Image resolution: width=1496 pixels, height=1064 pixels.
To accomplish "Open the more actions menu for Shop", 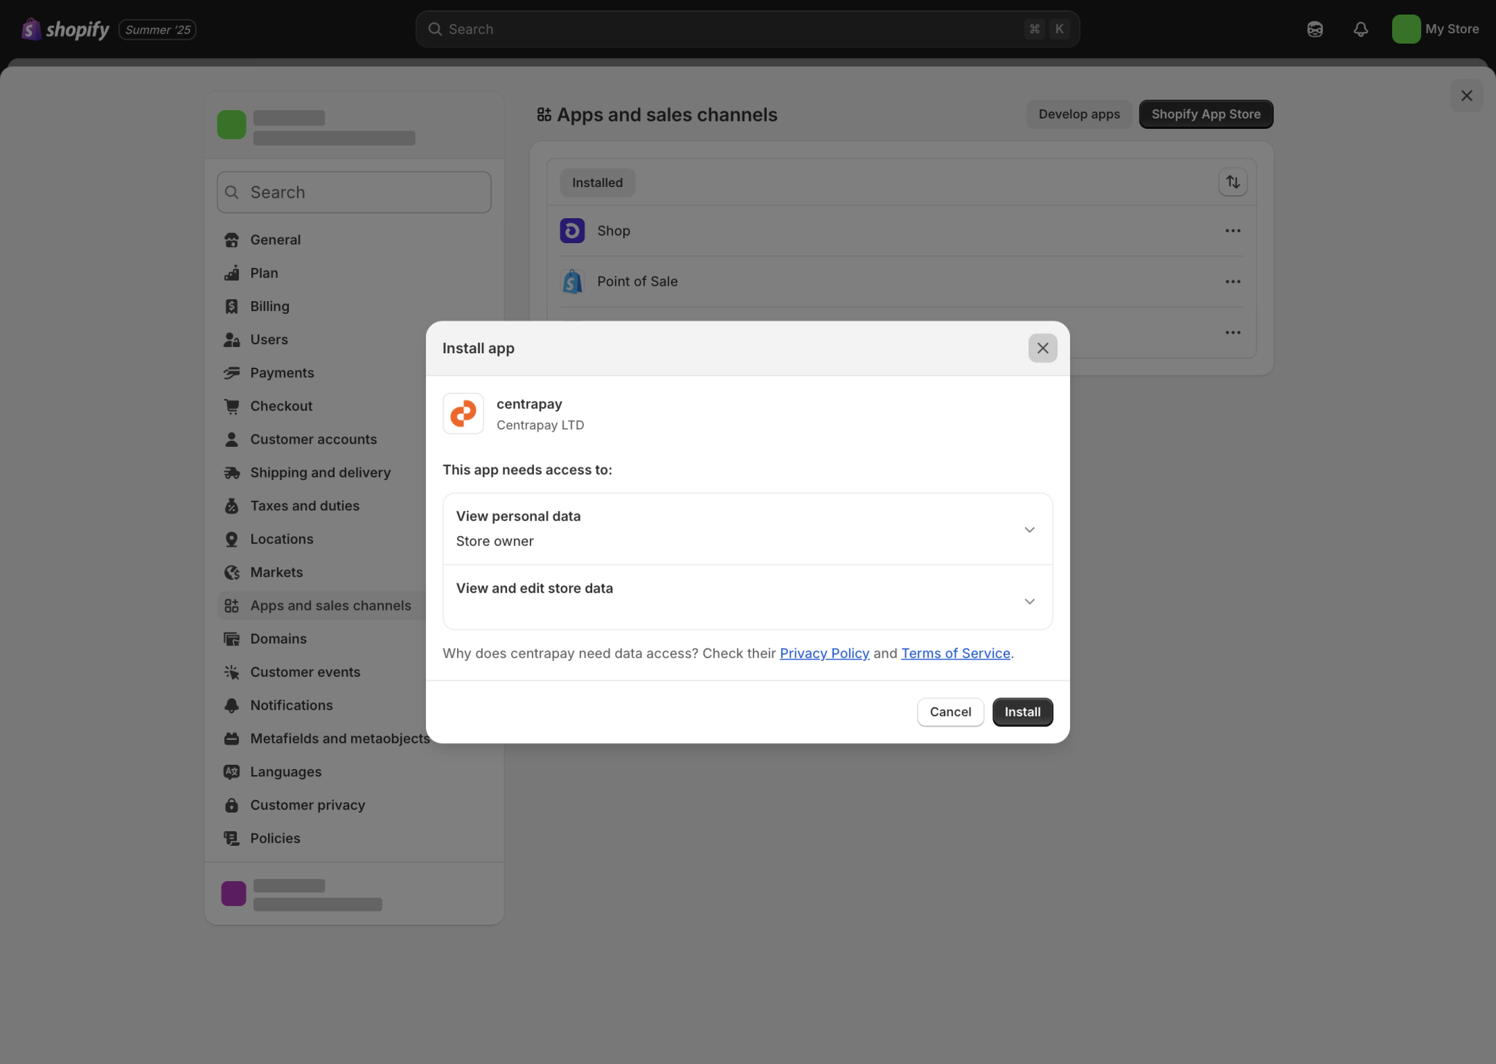I will click(x=1232, y=230).
